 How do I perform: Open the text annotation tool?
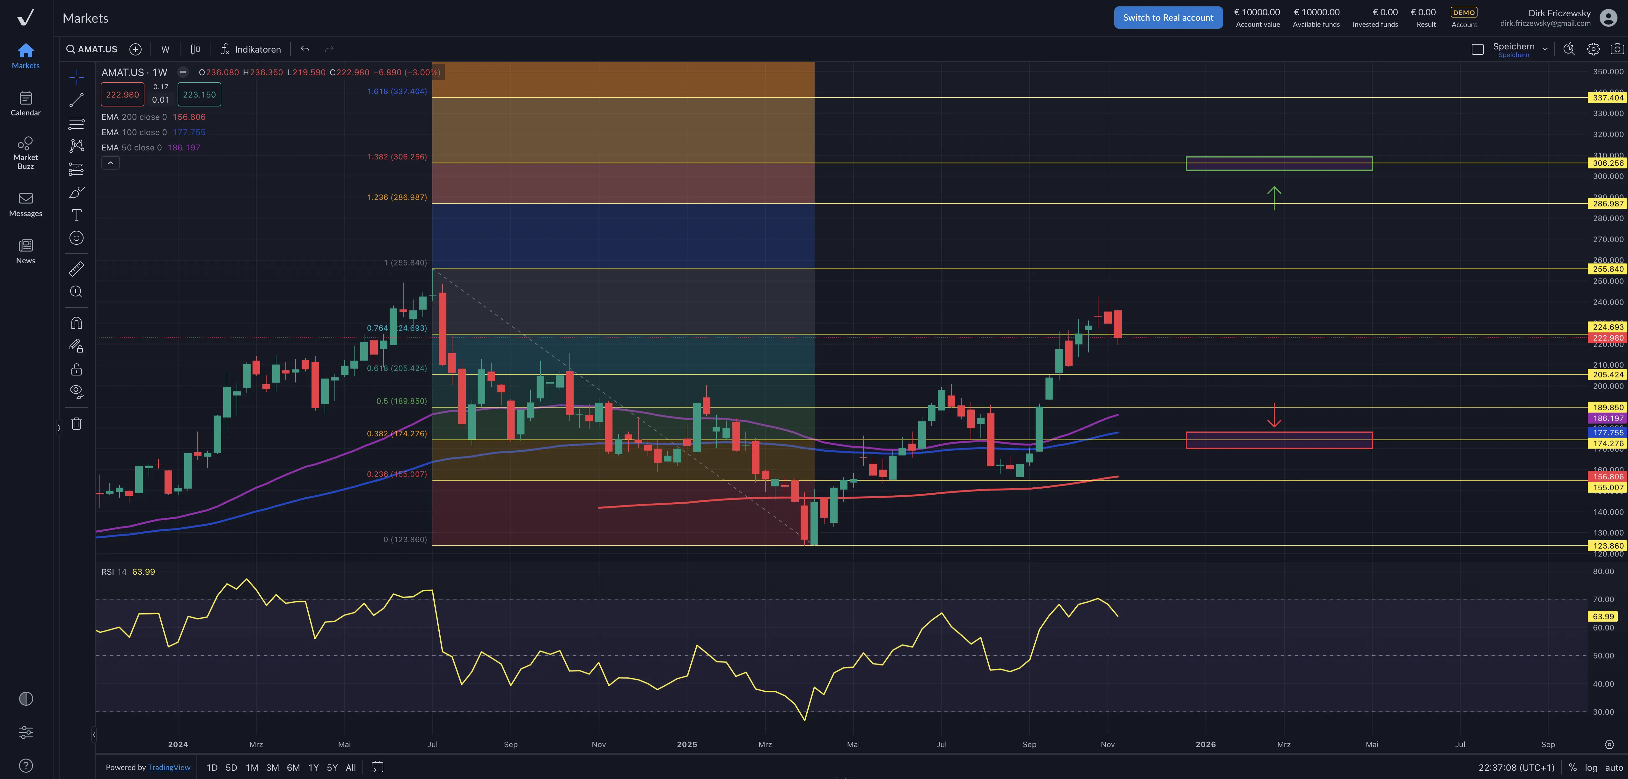[x=77, y=215]
